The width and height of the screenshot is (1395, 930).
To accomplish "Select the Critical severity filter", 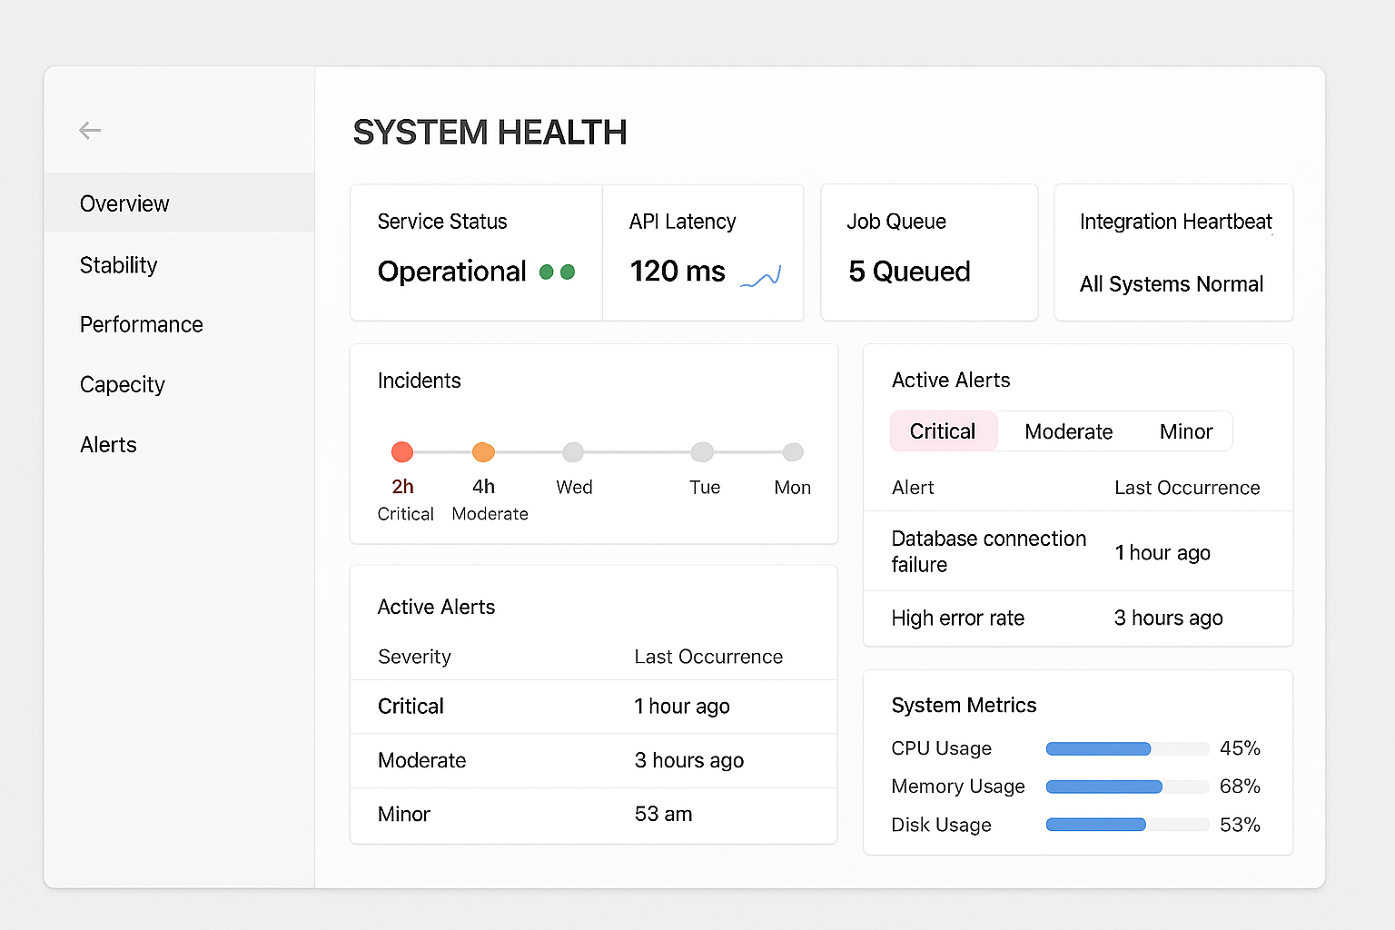I will pos(943,430).
